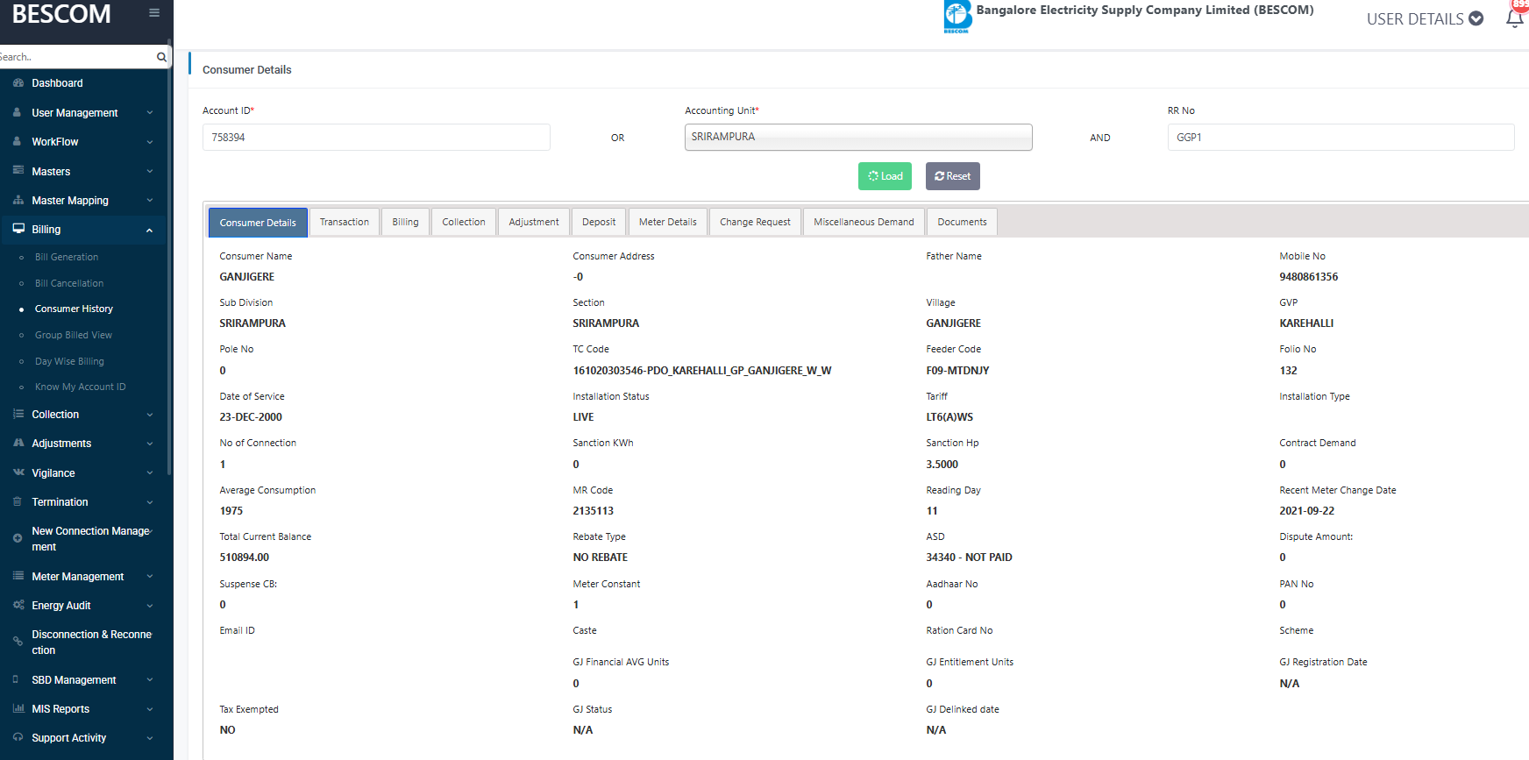Open Consumer History submenu link
The height and width of the screenshot is (760, 1529).
tap(74, 309)
